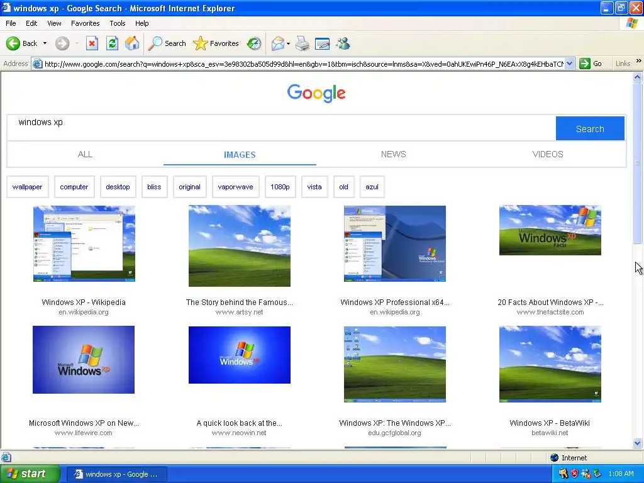Filter by the computer chip
This screenshot has height=483, width=644.
74,187
